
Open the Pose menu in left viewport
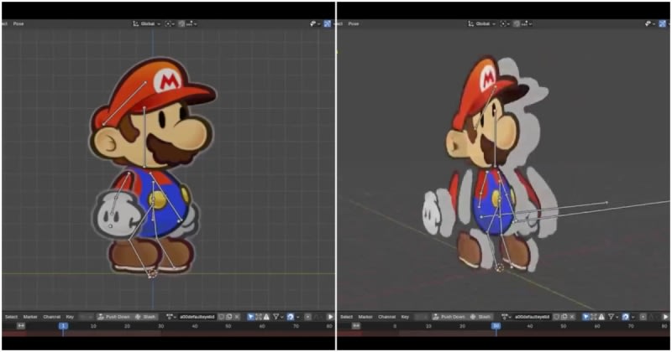pos(18,23)
